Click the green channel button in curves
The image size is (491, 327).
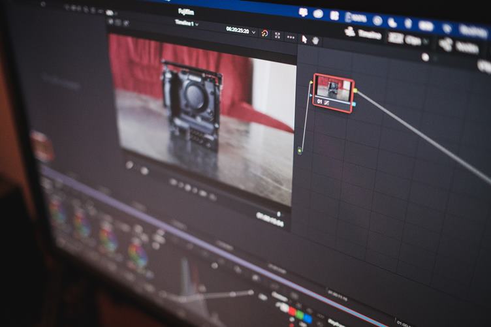click(300, 315)
